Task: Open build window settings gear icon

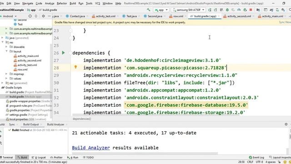Action: pos(286,124)
